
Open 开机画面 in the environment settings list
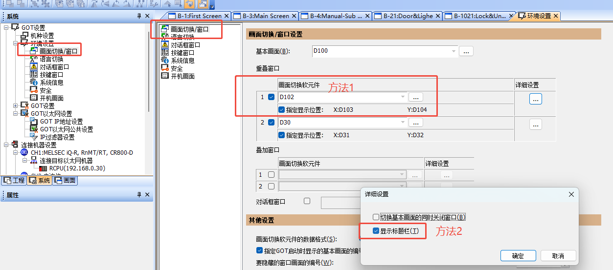182,76
